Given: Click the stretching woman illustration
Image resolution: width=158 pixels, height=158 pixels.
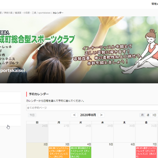Looking at the screenshot, I should 140,52.
